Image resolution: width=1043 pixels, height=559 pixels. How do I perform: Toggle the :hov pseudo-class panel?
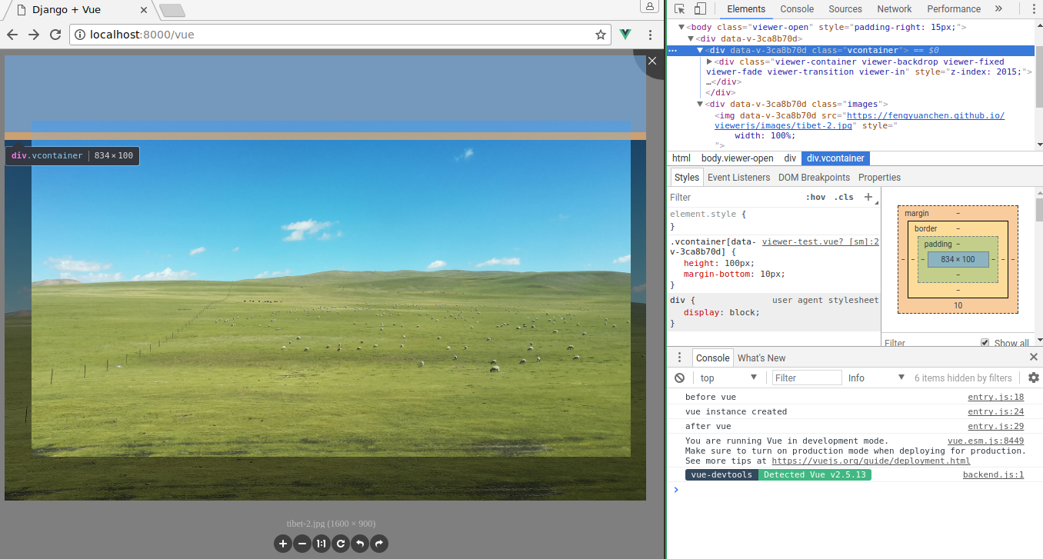tap(816, 197)
